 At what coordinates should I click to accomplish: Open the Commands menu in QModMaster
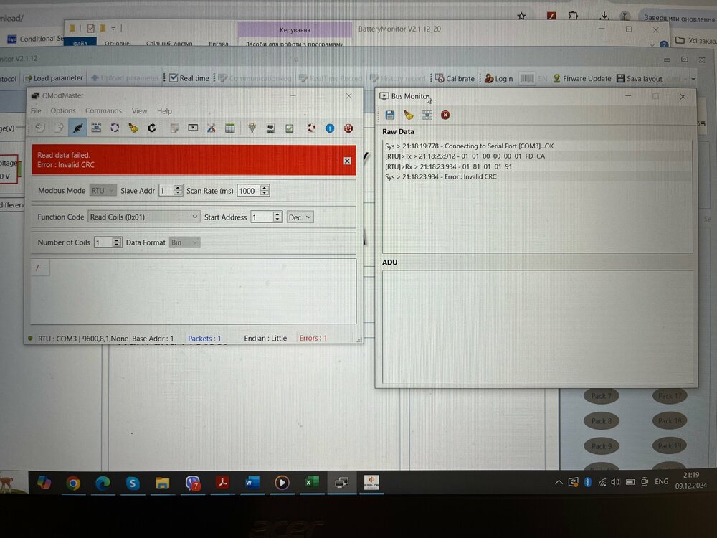coord(103,110)
